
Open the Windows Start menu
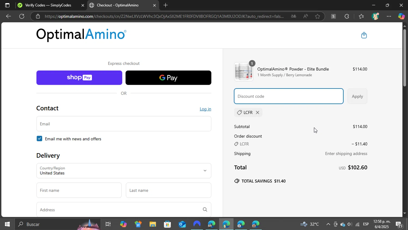pos(7,224)
